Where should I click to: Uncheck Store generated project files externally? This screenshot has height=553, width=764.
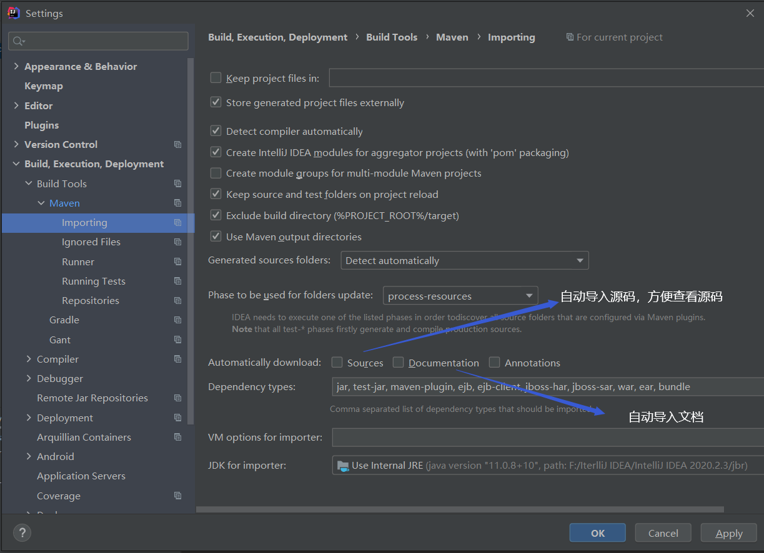tap(216, 102)
